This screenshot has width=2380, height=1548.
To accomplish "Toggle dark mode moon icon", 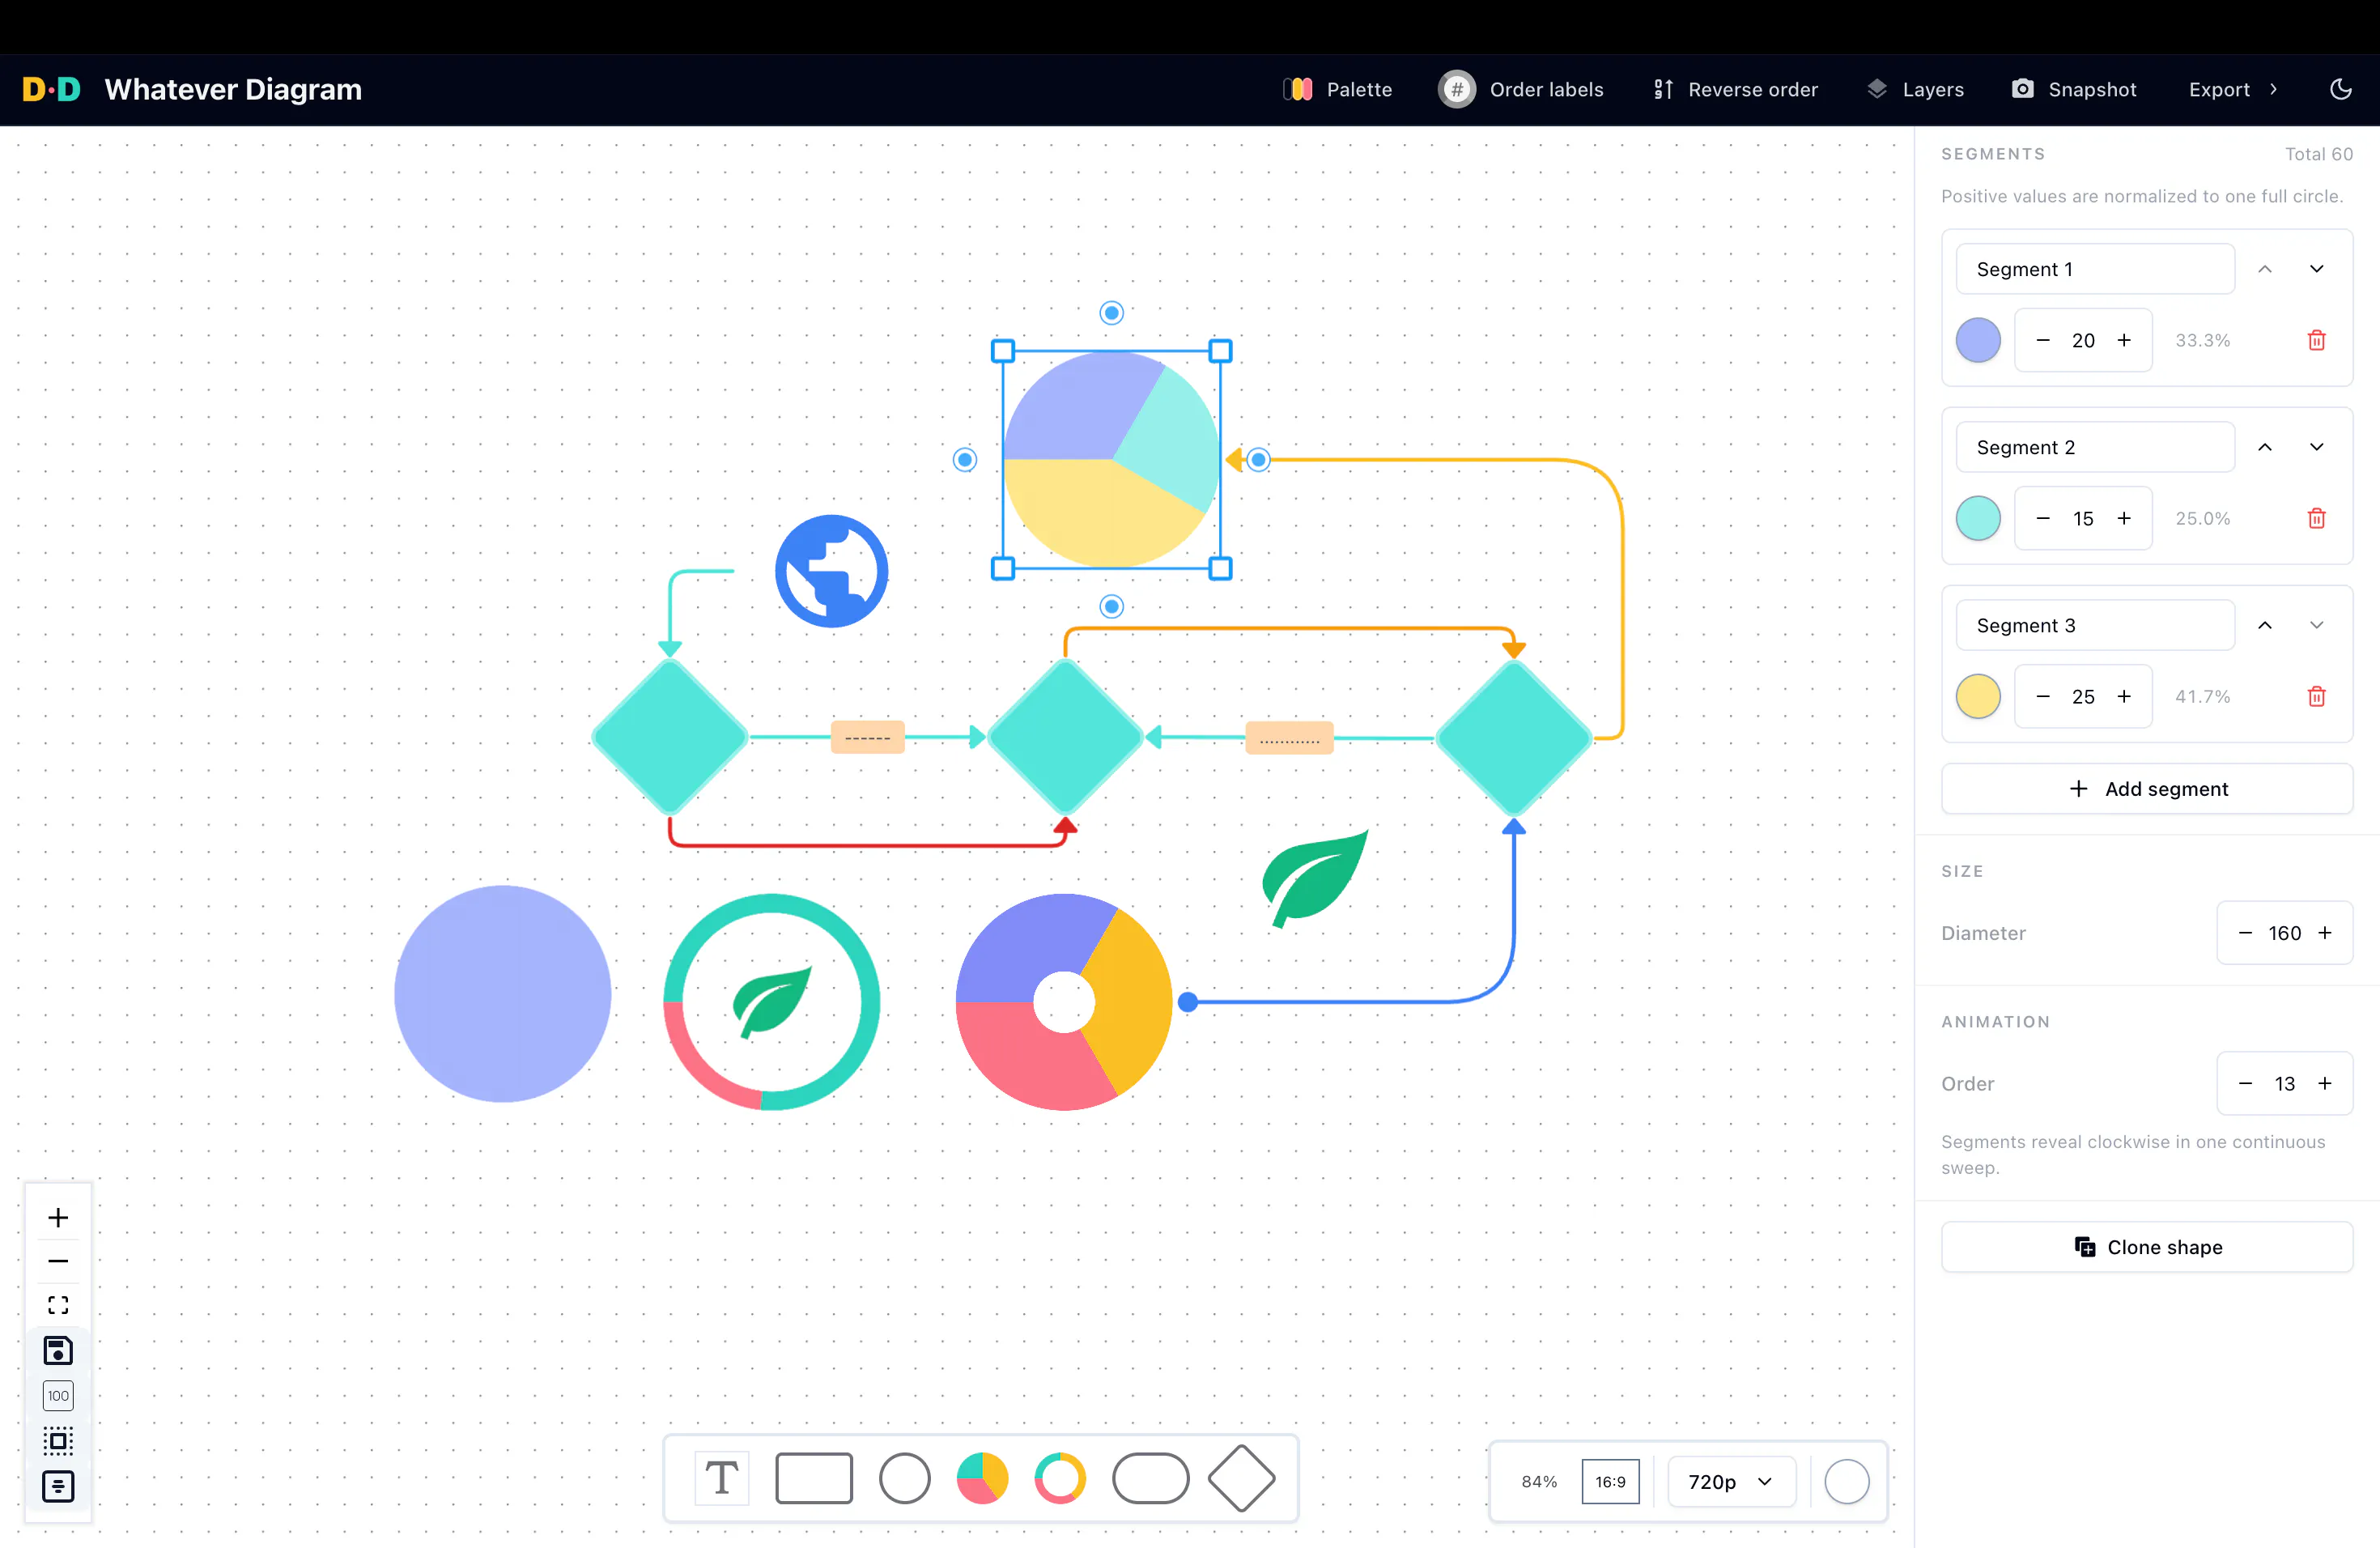I will (2341, 89).
